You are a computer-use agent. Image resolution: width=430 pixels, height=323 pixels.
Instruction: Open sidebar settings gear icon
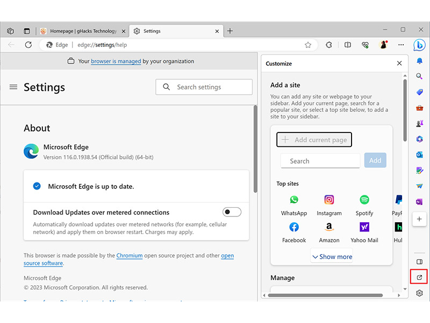(x=419, y=293)
